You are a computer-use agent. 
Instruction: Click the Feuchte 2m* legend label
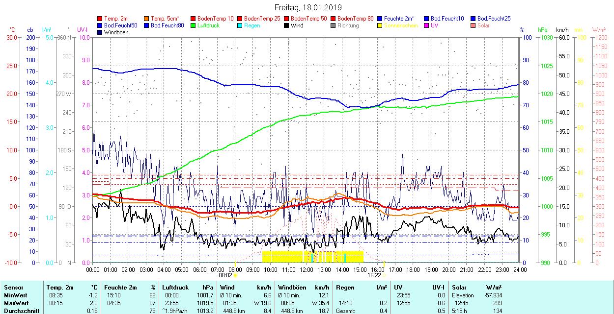(x=399, y=19)
